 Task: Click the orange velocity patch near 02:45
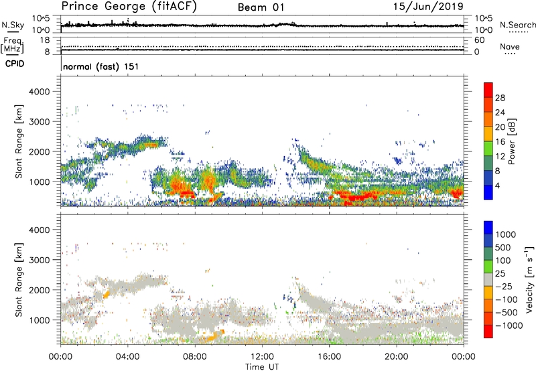(107, 294)
